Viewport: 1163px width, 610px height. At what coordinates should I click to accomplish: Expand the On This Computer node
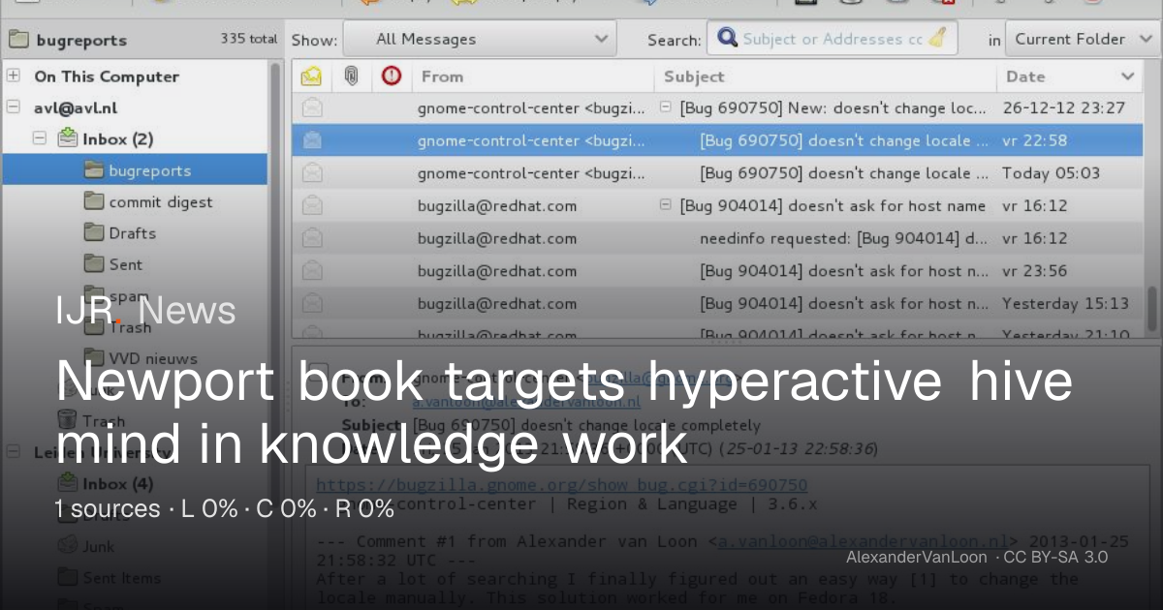coord(14,76)
